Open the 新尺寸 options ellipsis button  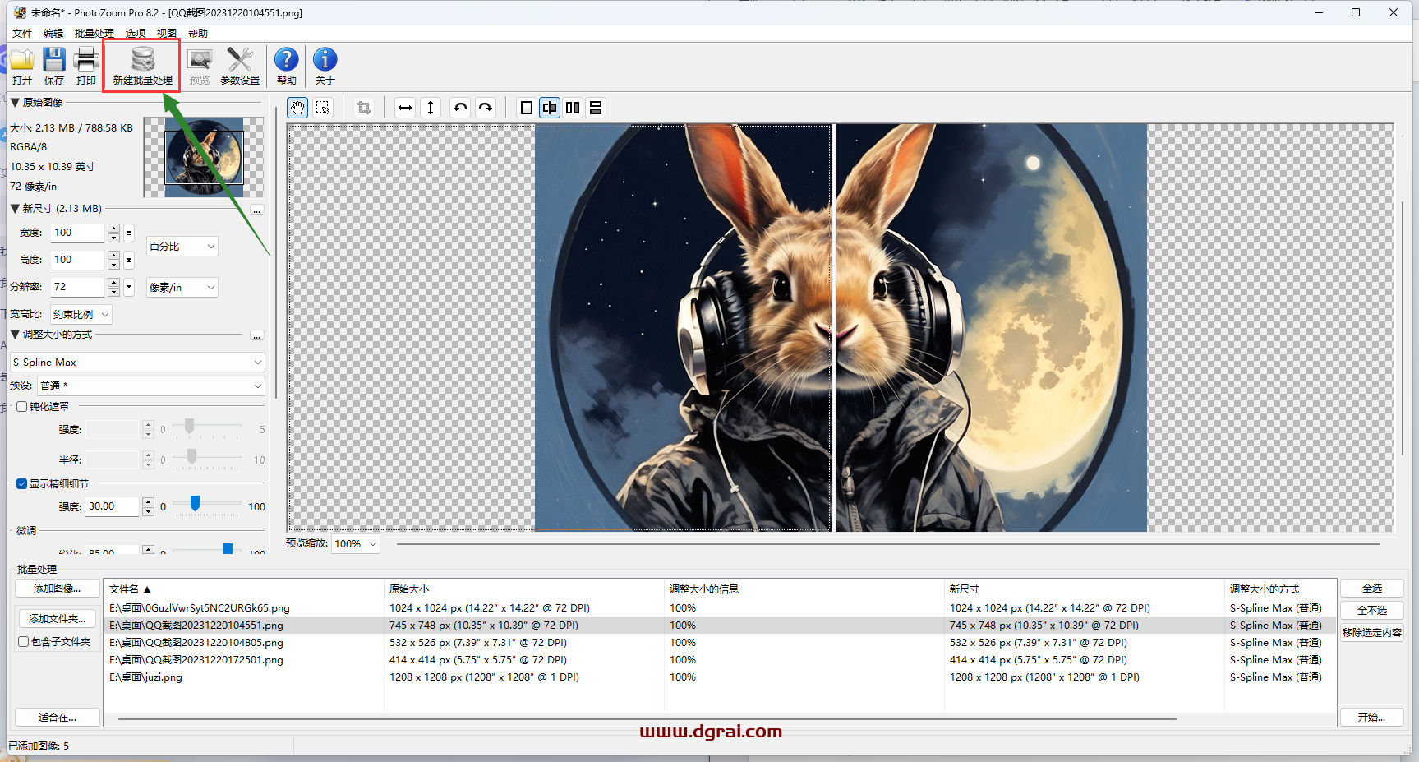(257, 210)
